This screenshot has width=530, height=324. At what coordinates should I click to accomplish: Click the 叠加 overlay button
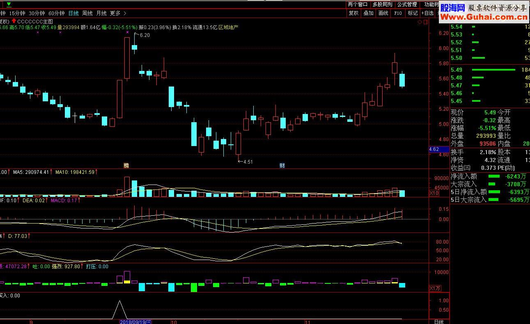point(368,13)
